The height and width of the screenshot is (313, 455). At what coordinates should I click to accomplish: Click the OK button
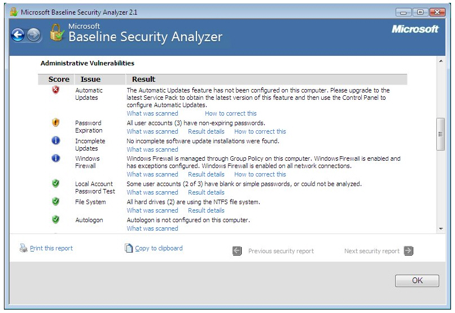point(417,280)
